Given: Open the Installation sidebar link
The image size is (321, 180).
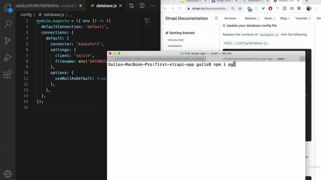Looking at the screenshot, I should pyautogui.click(x=175, y=46).
